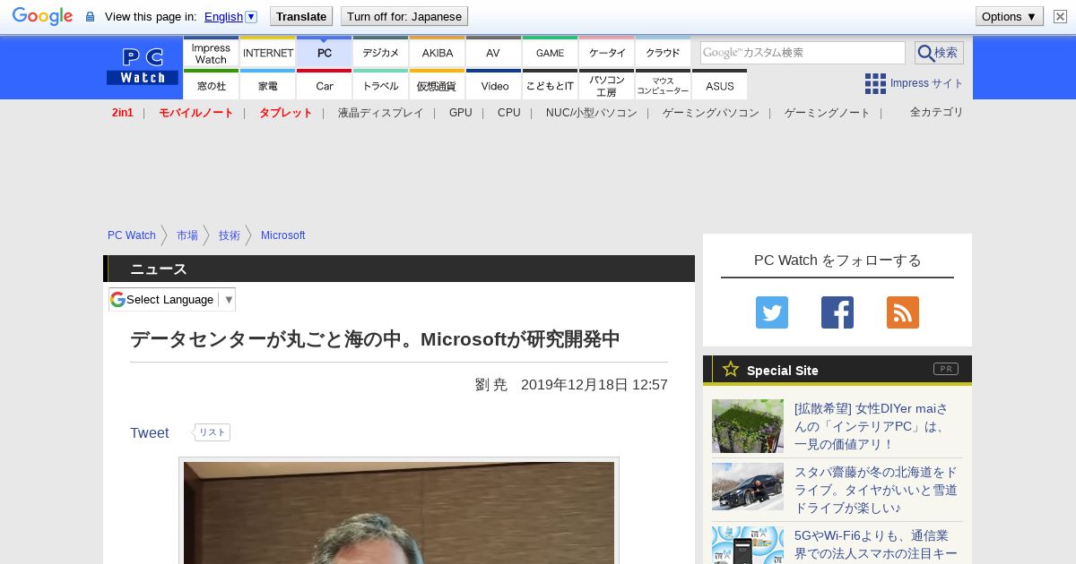Image resolution: width=1076 pixels, height=564 pixels.
Task: Click the 市場 breadcrumb
Action: pyautogui.click(x=187, y=235)
